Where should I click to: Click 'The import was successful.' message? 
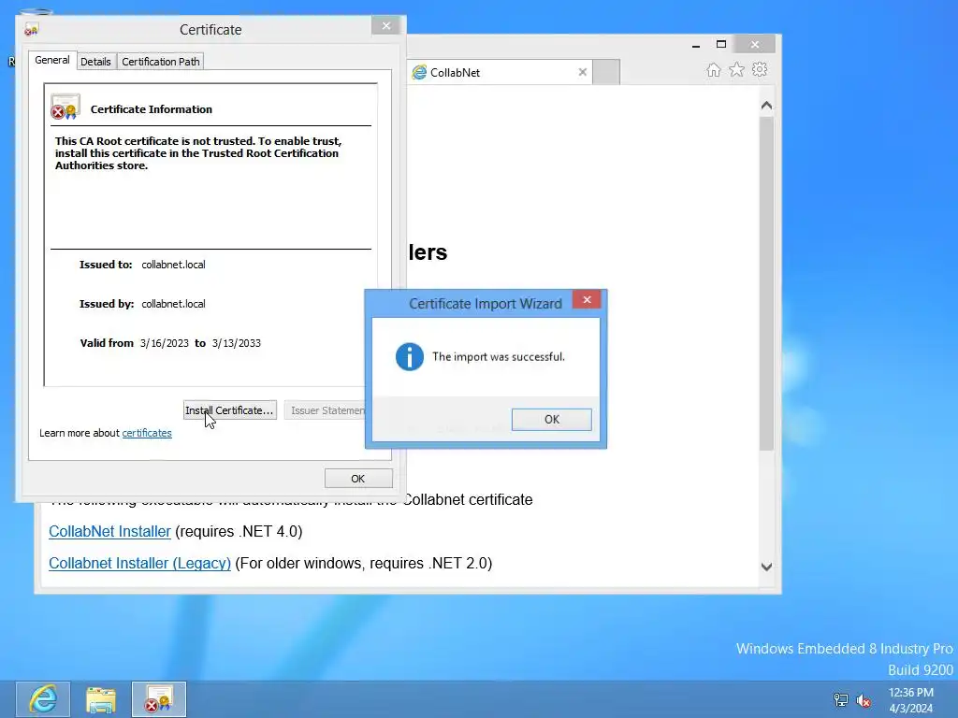[499, 356]
